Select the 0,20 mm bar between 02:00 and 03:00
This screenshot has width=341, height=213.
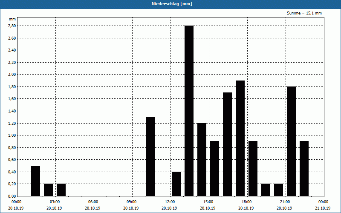pyautogui.click(x=48, y=190)
